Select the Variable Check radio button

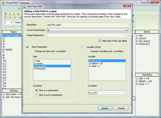point(82,47)
